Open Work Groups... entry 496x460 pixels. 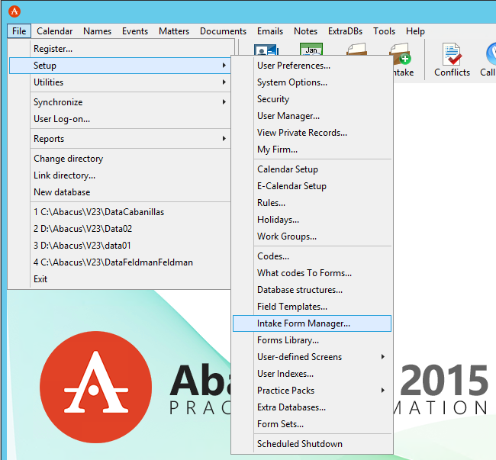(312, 236)
